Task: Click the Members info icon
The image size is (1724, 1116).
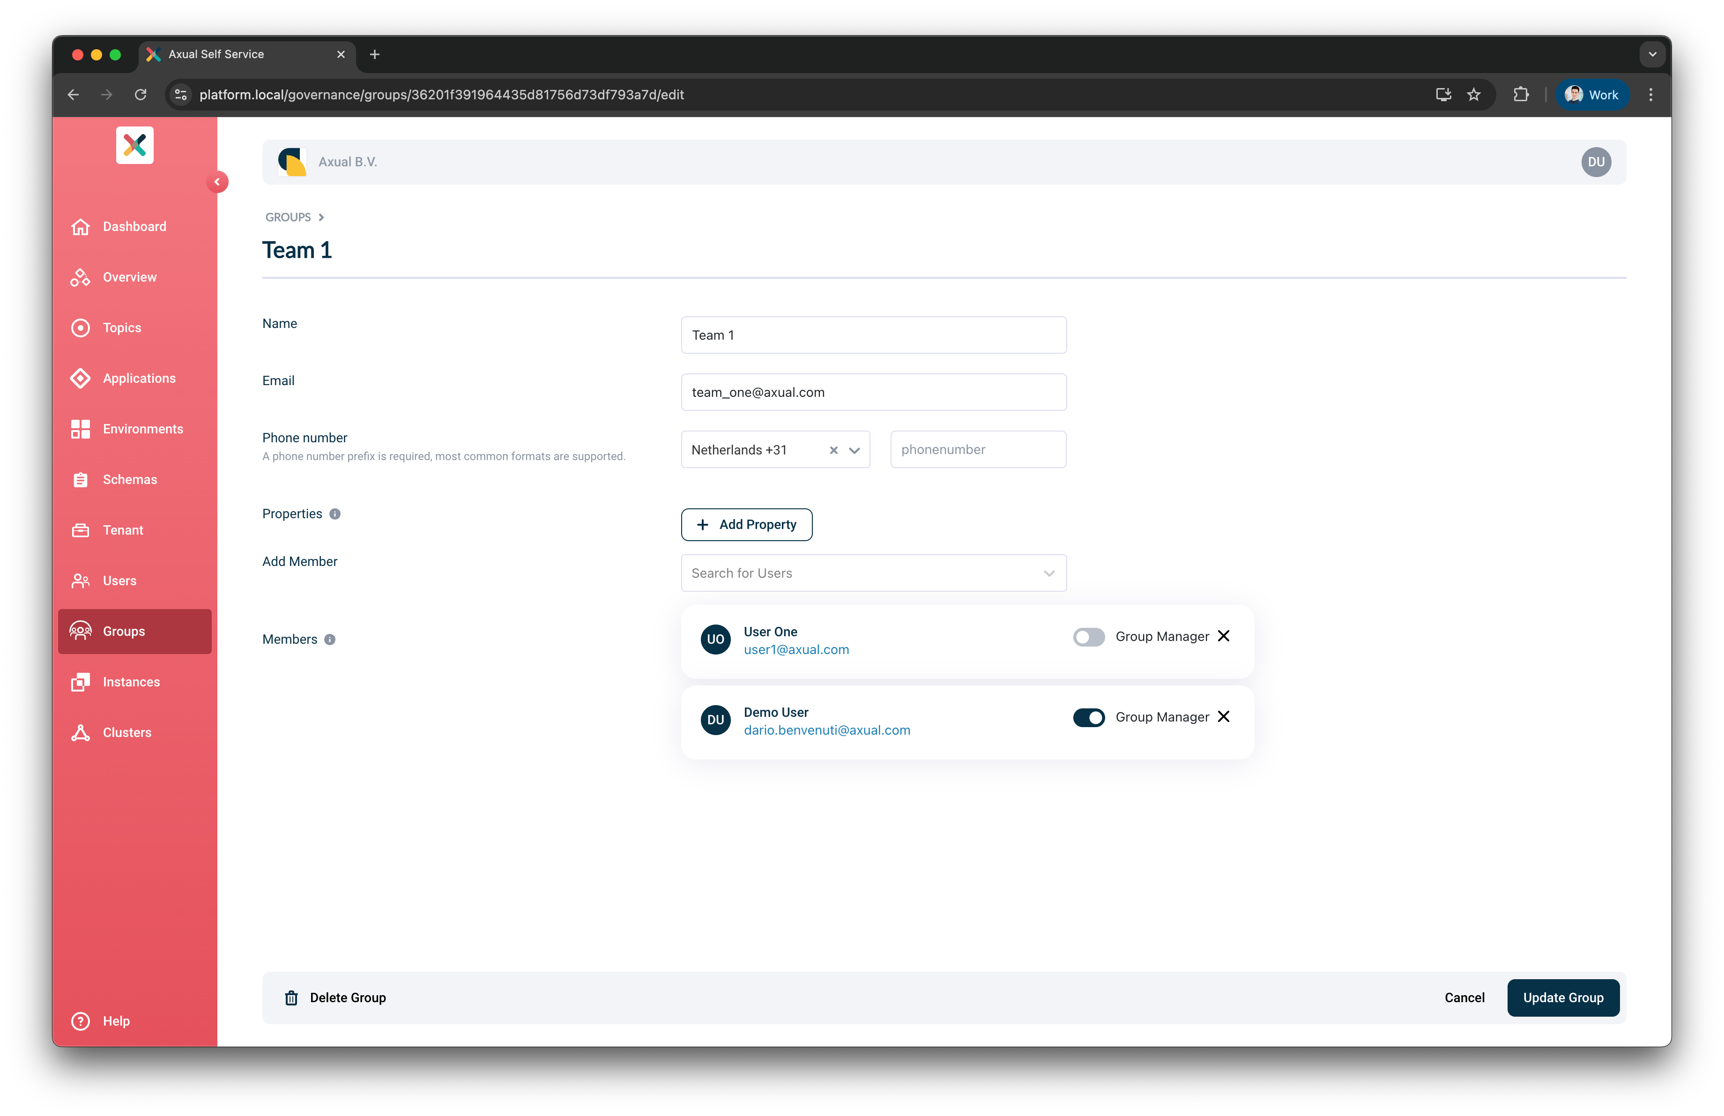Action: (330, 640)
